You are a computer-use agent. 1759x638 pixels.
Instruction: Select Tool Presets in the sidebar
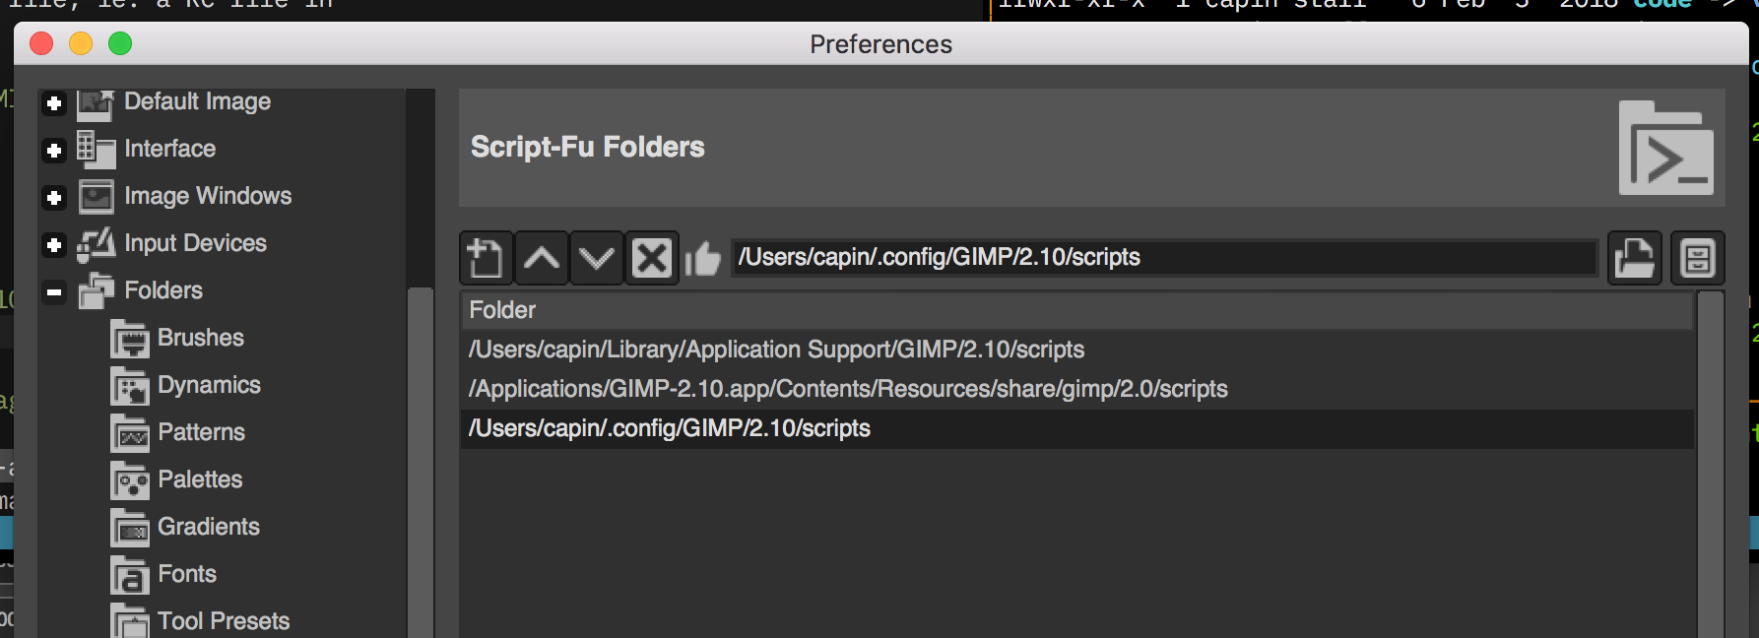point(222,620)
